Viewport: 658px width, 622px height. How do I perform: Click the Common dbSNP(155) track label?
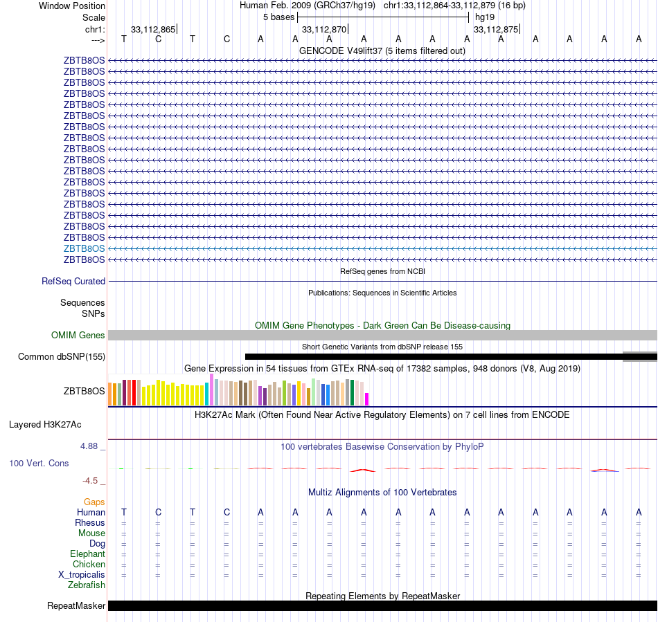click(61, 357)
